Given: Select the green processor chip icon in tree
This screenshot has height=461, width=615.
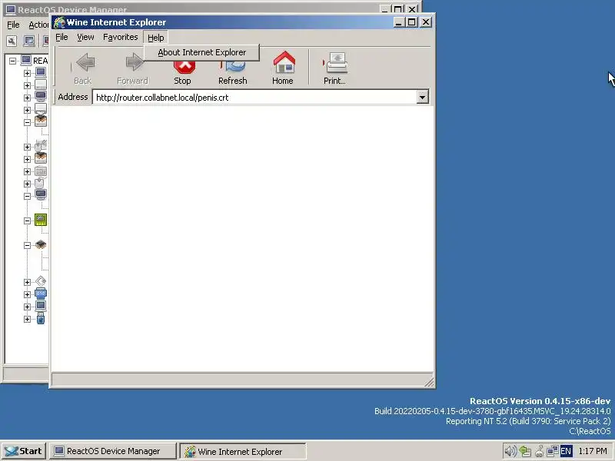Looking at the screenshot, I should click(41, 220).
